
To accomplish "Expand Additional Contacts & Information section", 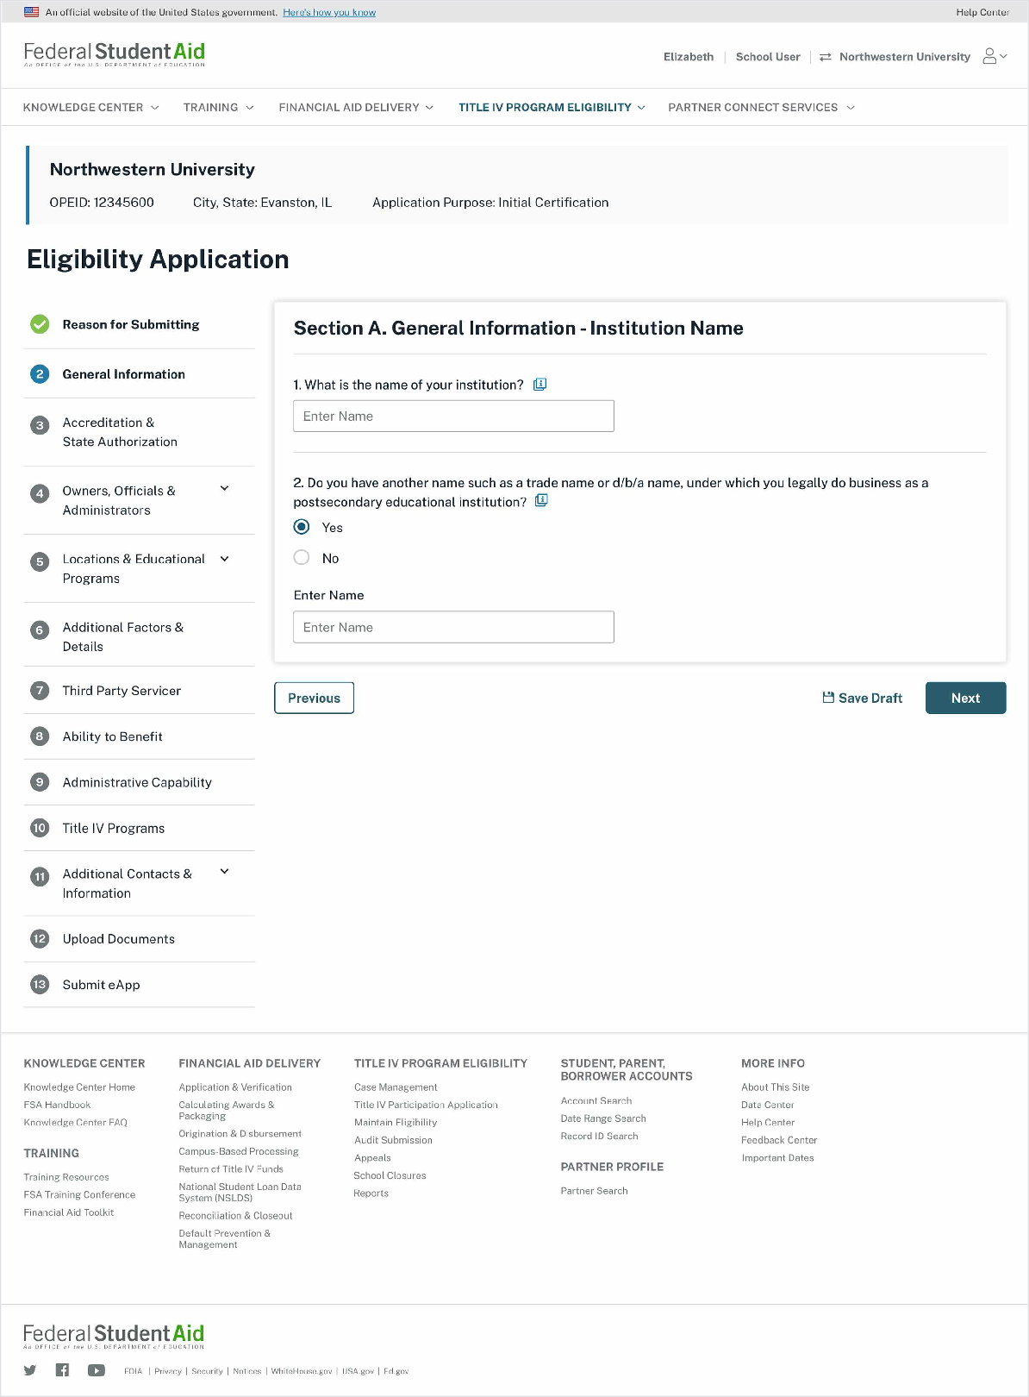I will click(225, 872).
